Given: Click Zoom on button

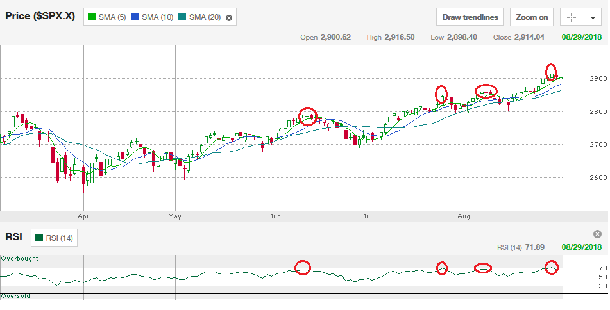Looking at the screenshot, I should click(531, 17).
